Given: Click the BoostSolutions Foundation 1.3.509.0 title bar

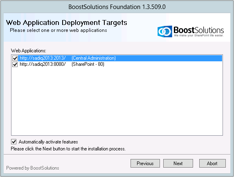Looking at the screenshot, I should tap(117, 7).
